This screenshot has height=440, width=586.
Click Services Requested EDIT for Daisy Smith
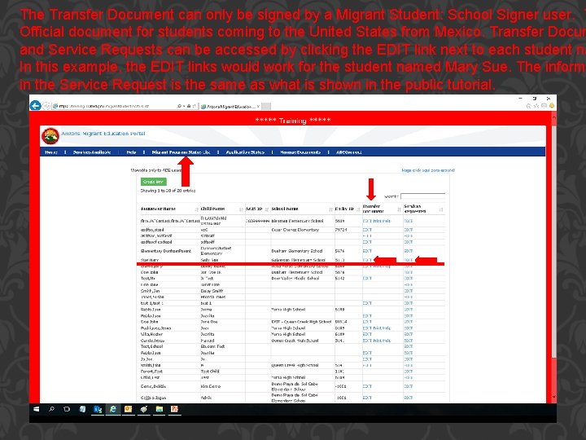point(408,291)
